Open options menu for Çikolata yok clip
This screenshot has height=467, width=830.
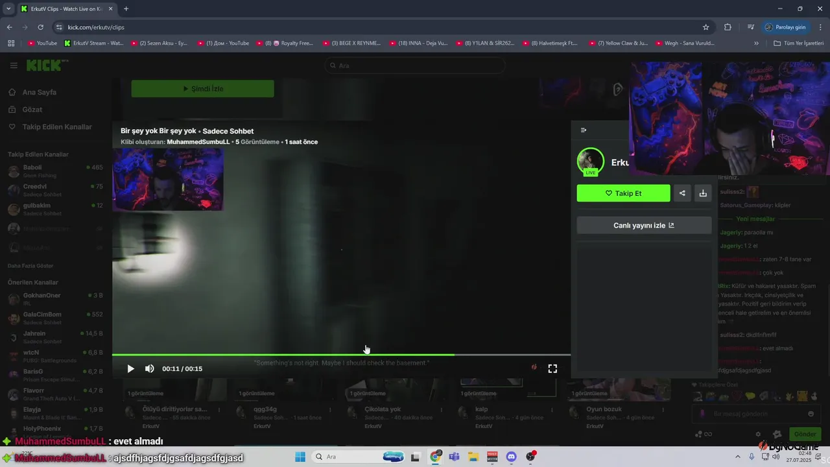click(442, 409)
